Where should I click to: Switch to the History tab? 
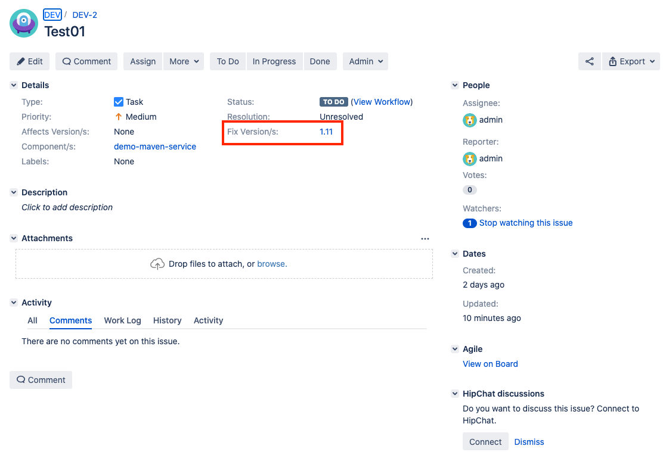[x=167, y=320]
